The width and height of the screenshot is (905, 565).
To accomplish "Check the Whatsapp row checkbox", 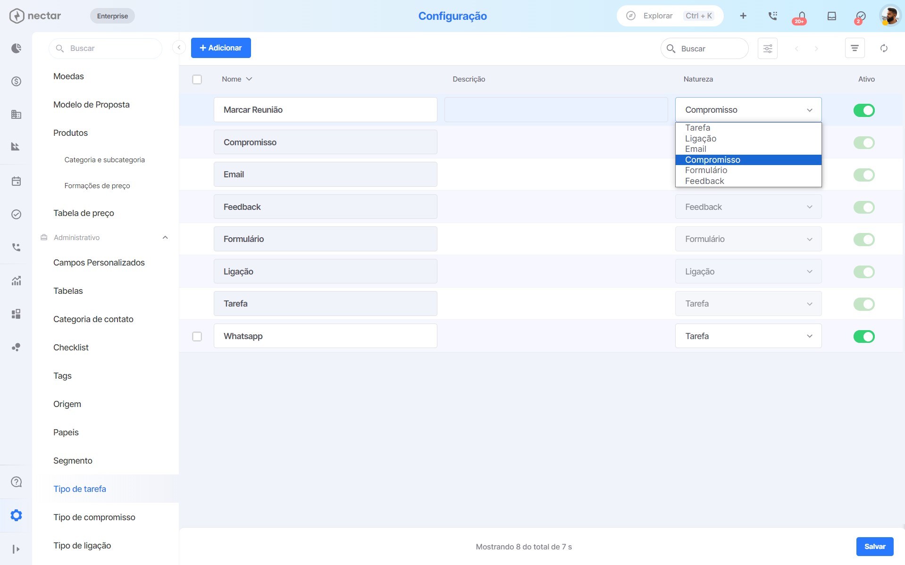I will click(197, 336).
